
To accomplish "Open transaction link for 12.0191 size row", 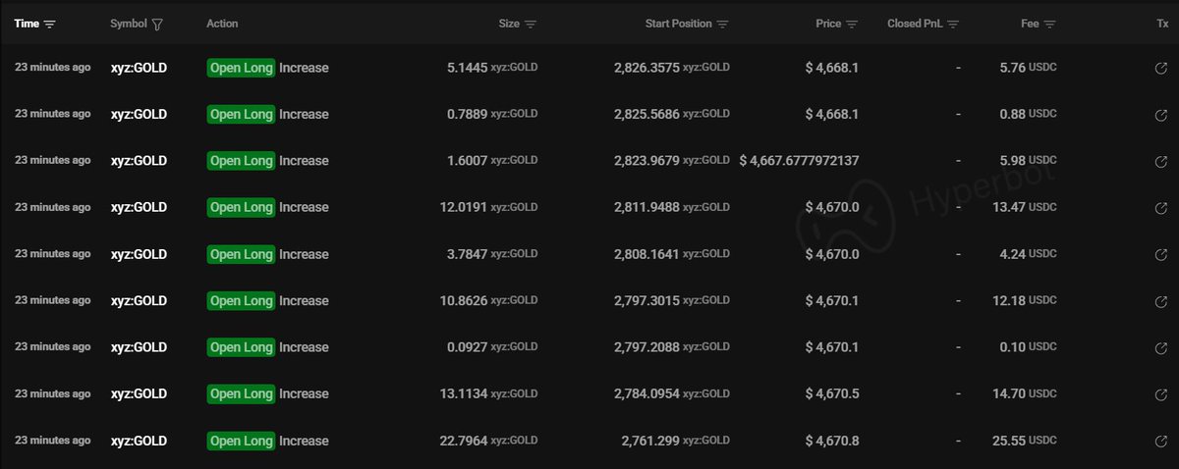I will pyautogui.click(x=1160, y=208).
